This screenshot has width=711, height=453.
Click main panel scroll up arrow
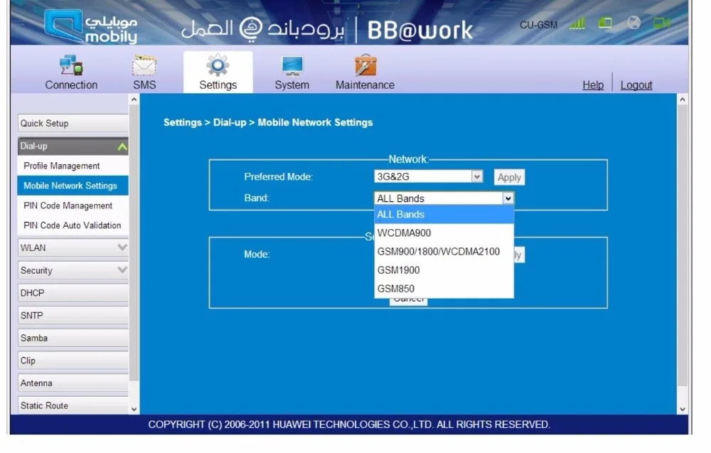(x=683, y=100)
